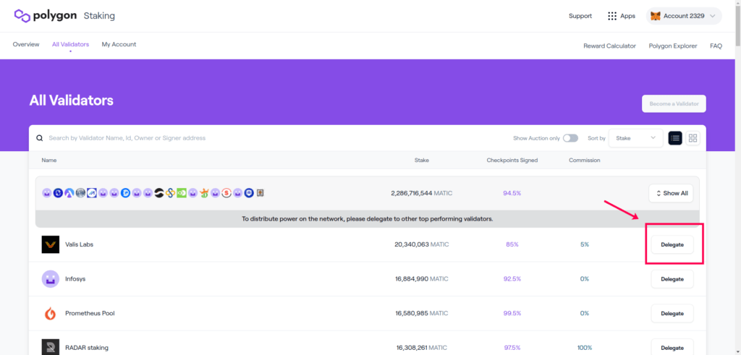The width and height of the screenshot is (741, 355).
Task: Open the Polygon Explorer link
Action: click(673, 46)
